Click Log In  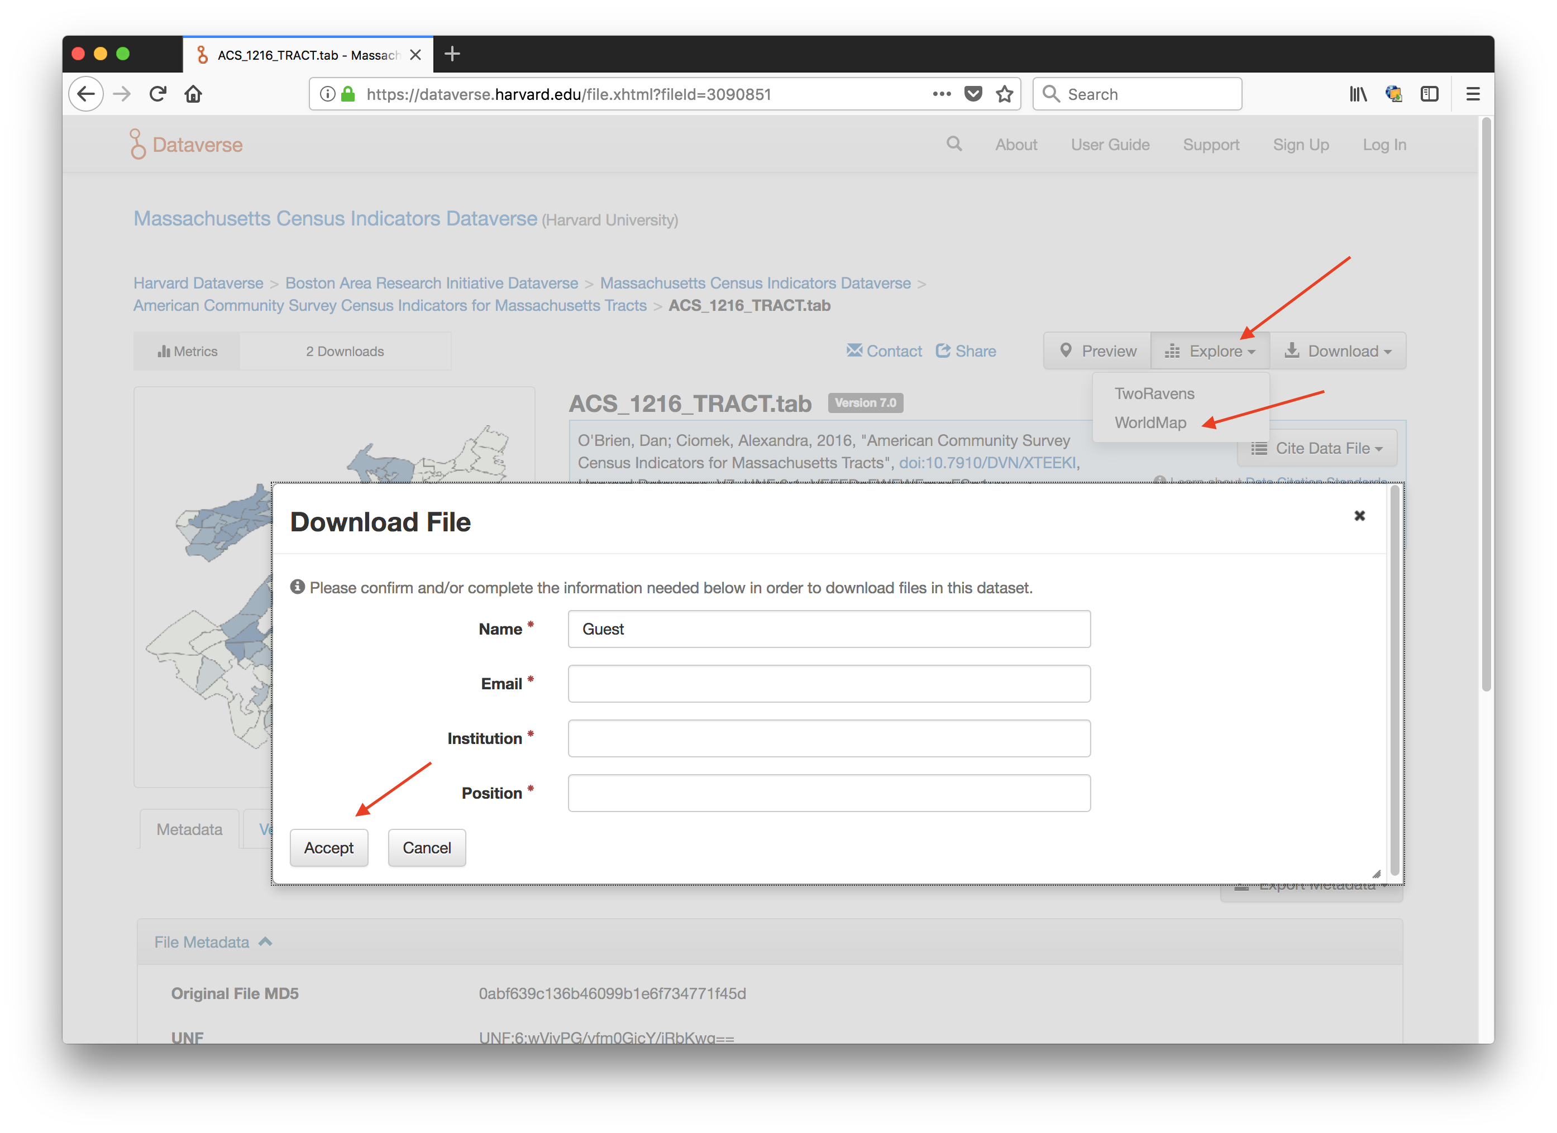coord(1384,145)
